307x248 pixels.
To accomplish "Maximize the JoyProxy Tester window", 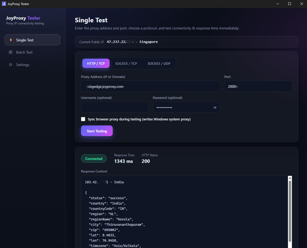I will point(289,4).
